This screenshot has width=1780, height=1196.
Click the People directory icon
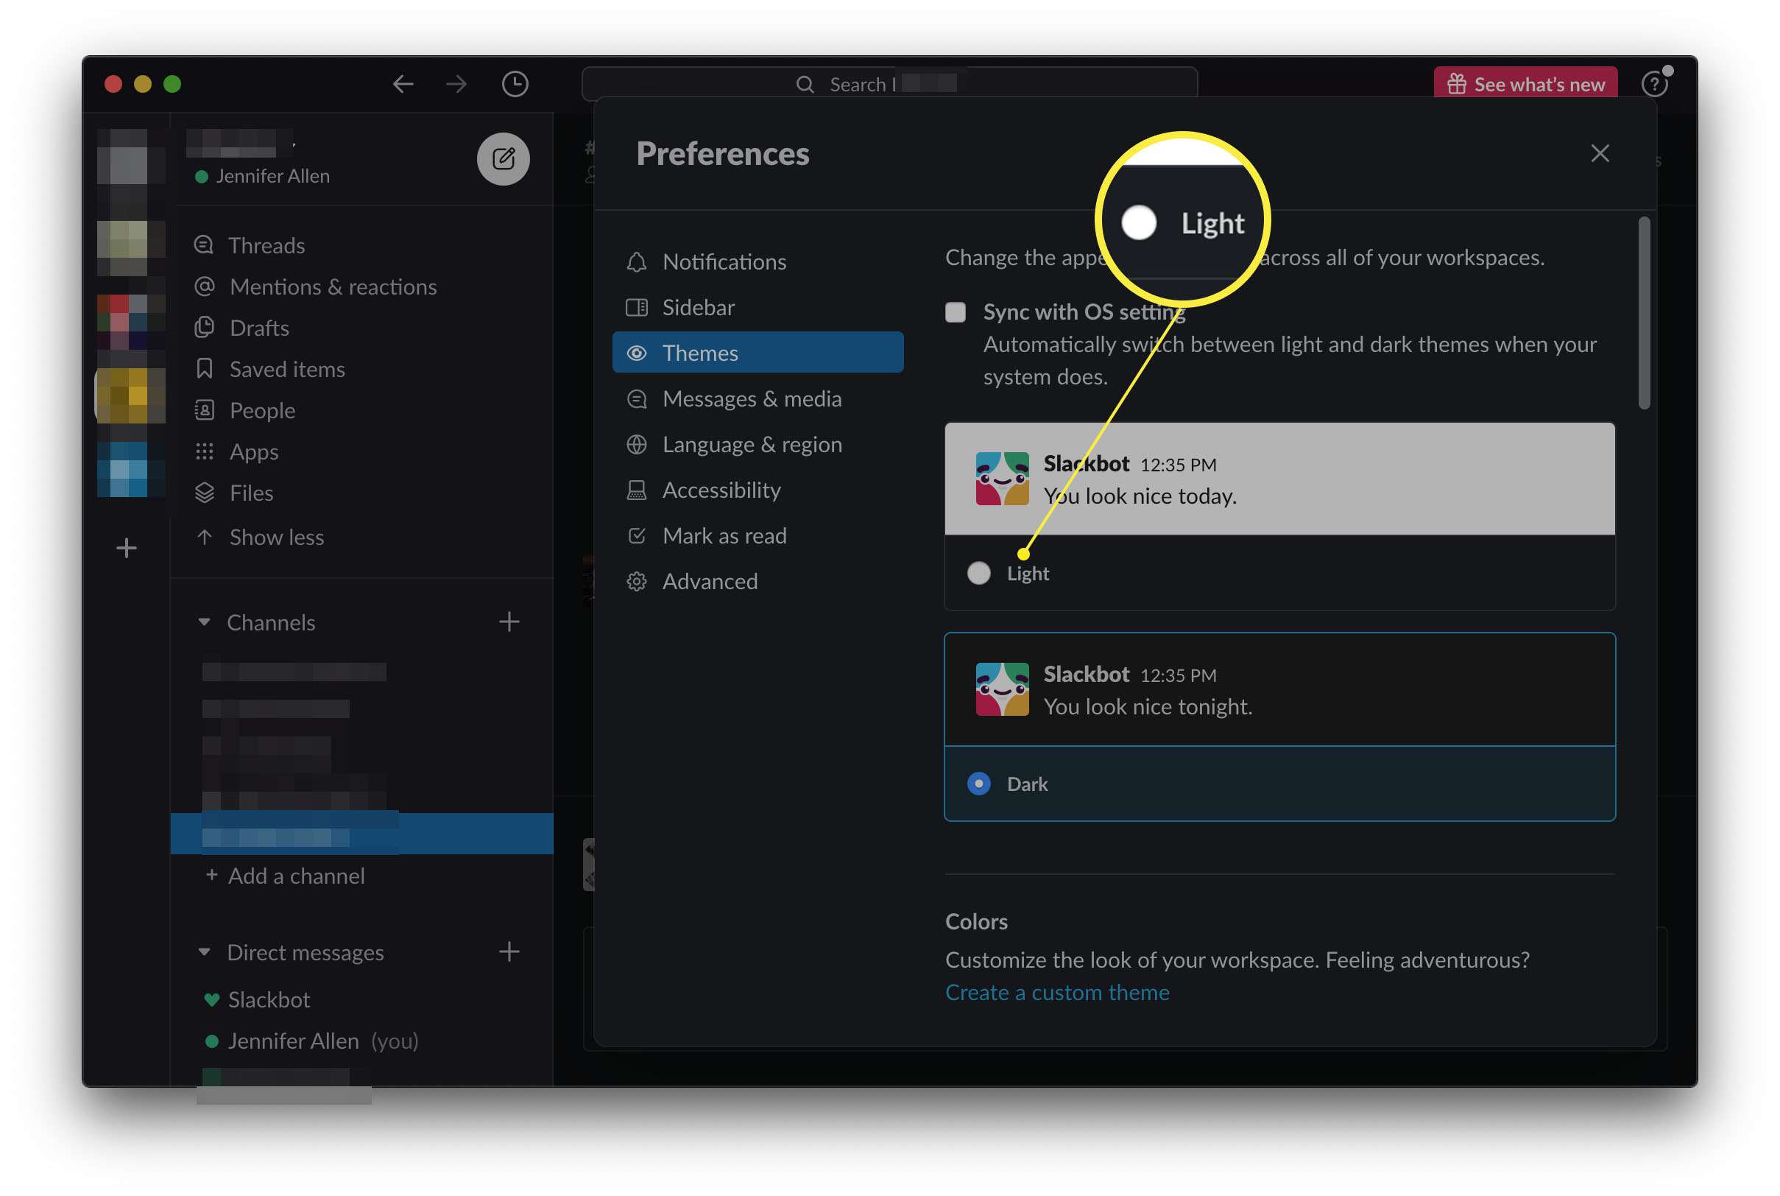pyautogui.click(x=203, y=409)
